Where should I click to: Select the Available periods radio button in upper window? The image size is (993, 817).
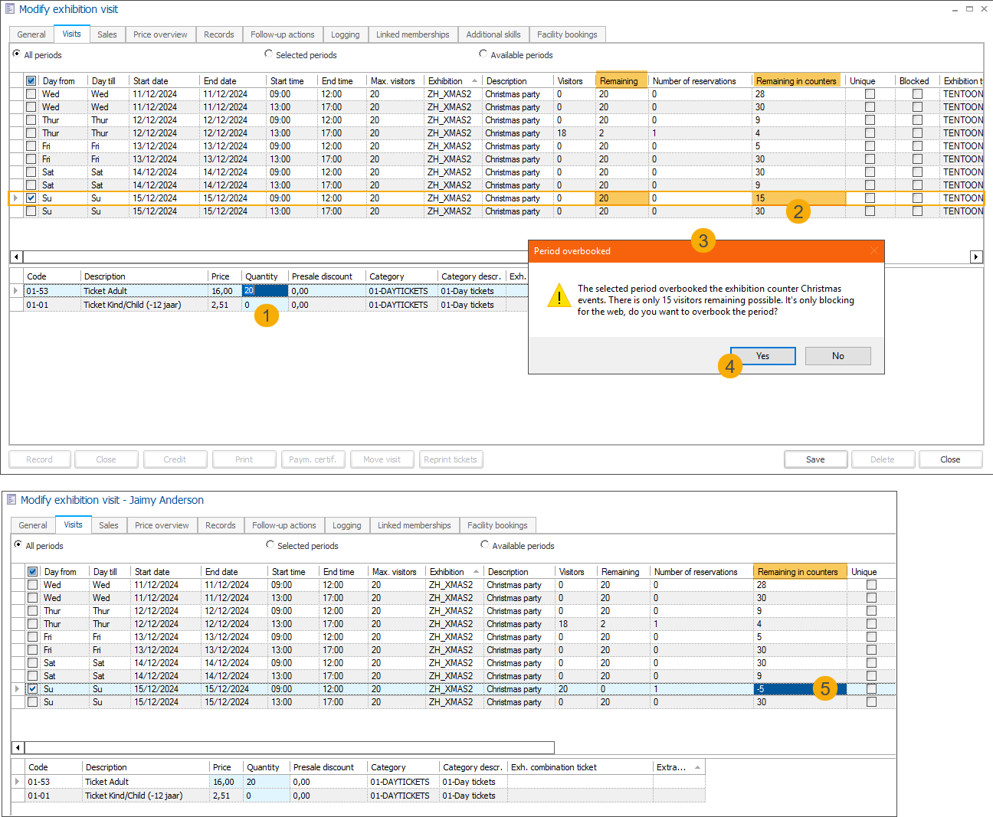coord(483,54)
